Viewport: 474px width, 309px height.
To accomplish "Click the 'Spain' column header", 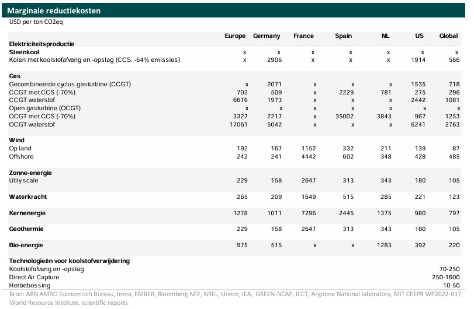I will (343, 36).
